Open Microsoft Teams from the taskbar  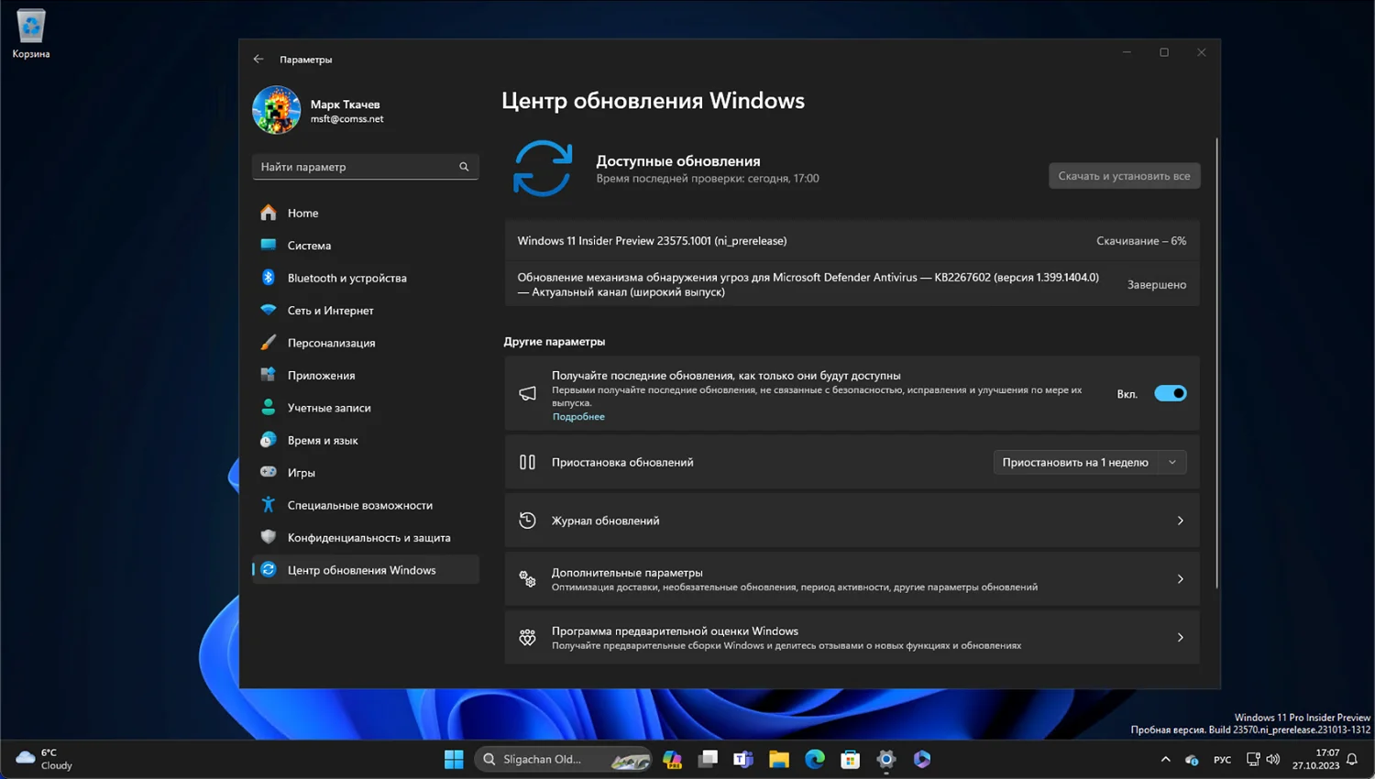coord(743,759)
